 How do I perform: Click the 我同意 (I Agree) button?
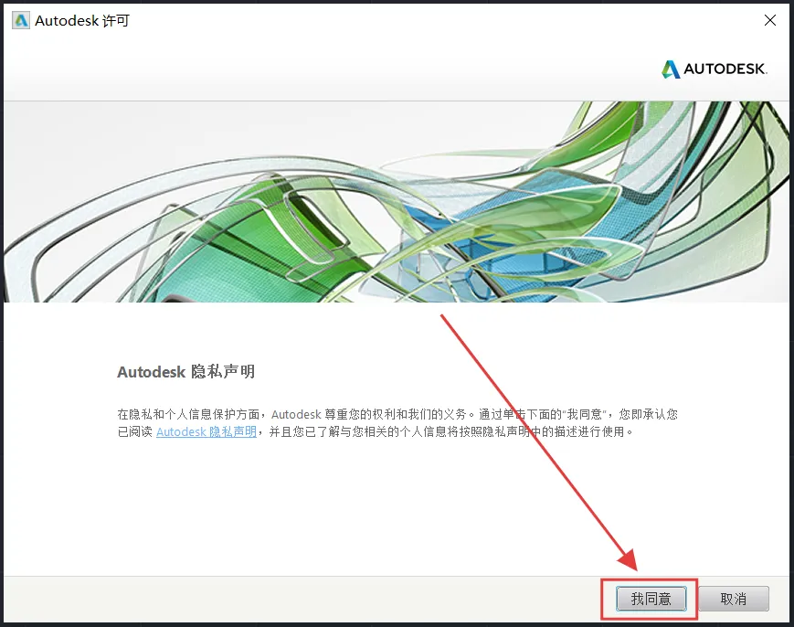coord(651,599)
